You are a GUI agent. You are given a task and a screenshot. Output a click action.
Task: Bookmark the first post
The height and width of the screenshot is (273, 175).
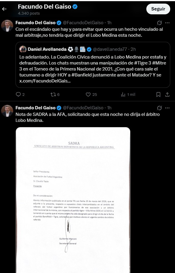click(158, 95)
